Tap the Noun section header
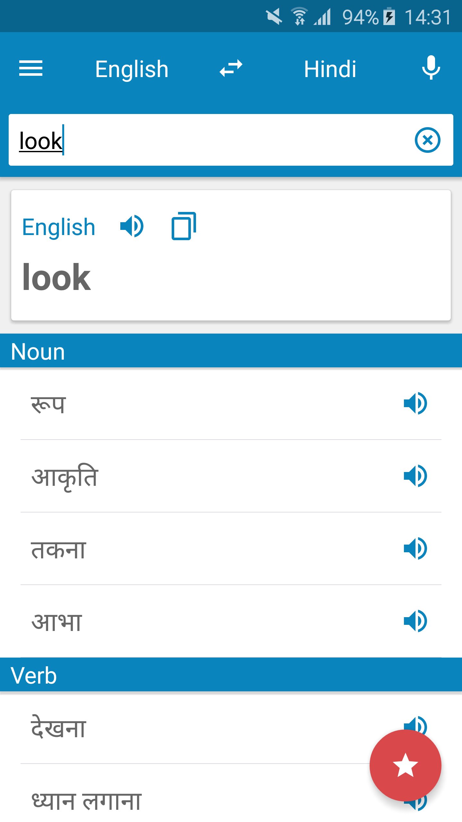Screen dimensions: 462x822 tap(231, 351)
